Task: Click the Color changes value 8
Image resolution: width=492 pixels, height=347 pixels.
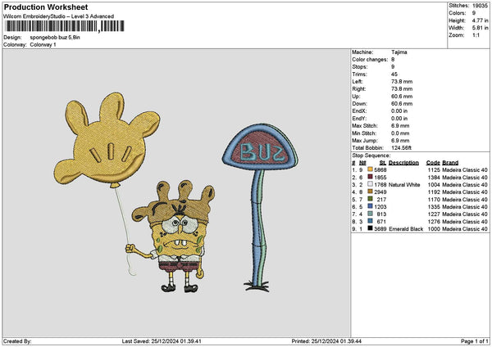Action: click(x=393, y=60)
